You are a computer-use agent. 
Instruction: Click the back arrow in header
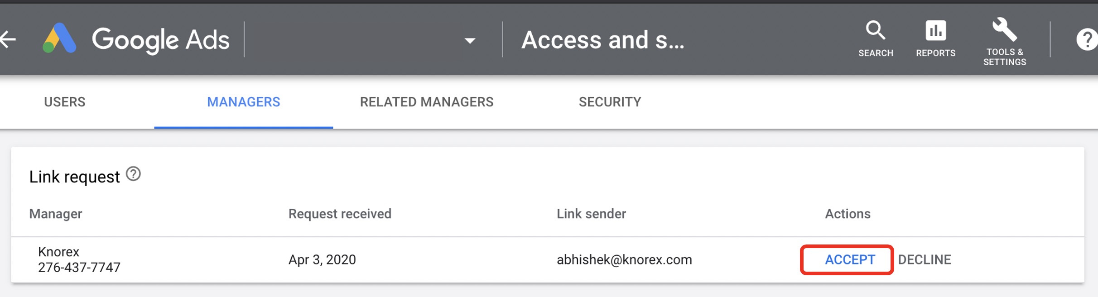pos(8,39)
